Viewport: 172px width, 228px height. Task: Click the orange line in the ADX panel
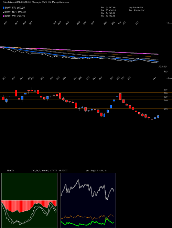[x=87, y=217]
